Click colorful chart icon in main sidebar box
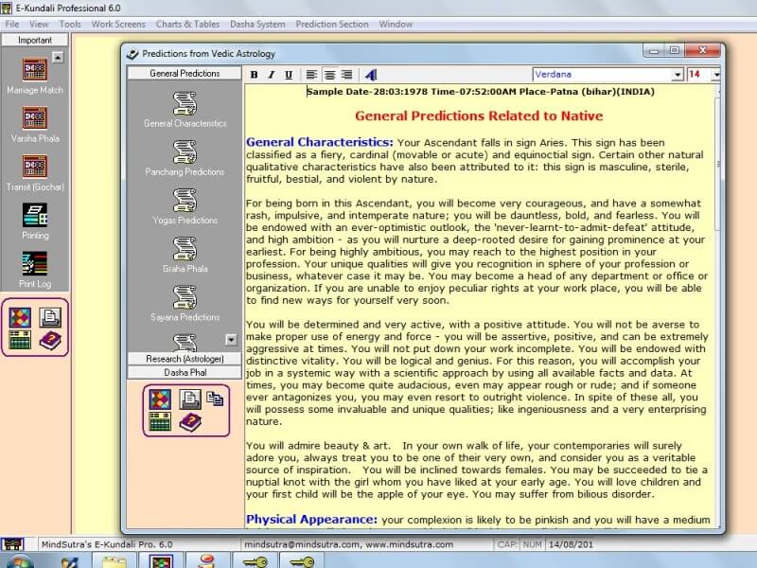This screenshot has width=757, height=568. (x=20, y=318)
